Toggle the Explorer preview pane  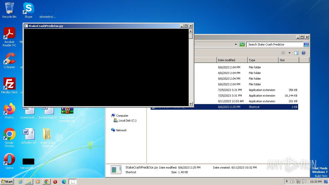296,53
